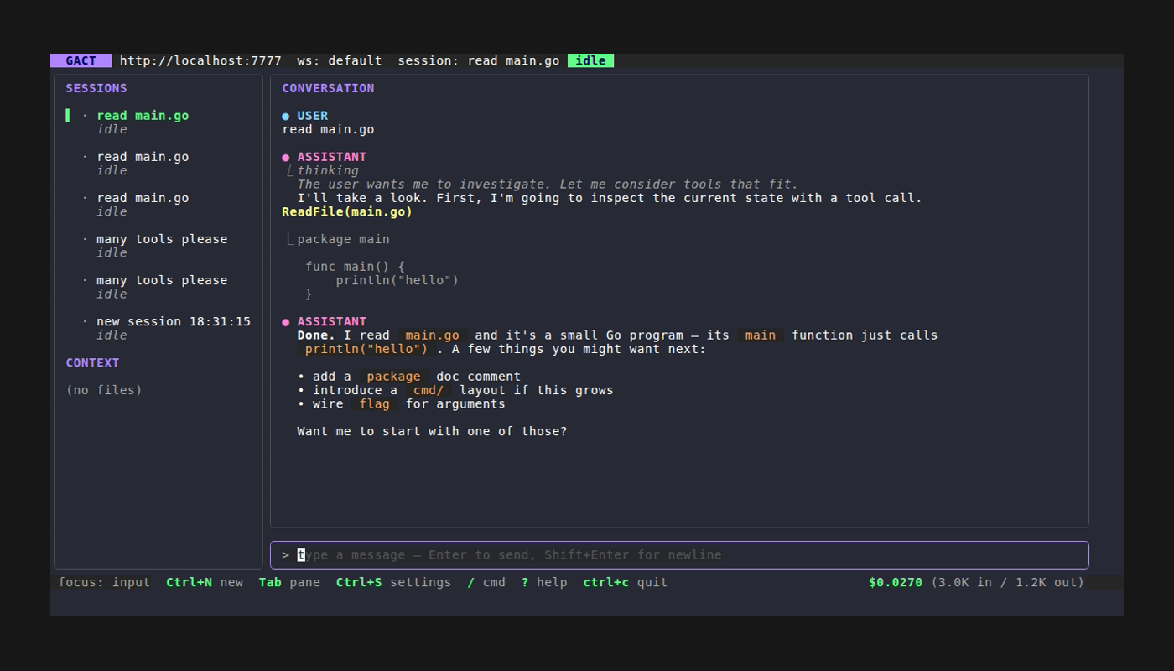Click the session cost $0.0270 indicator
Screen dimensions: 1174x671
coord(896,582)
